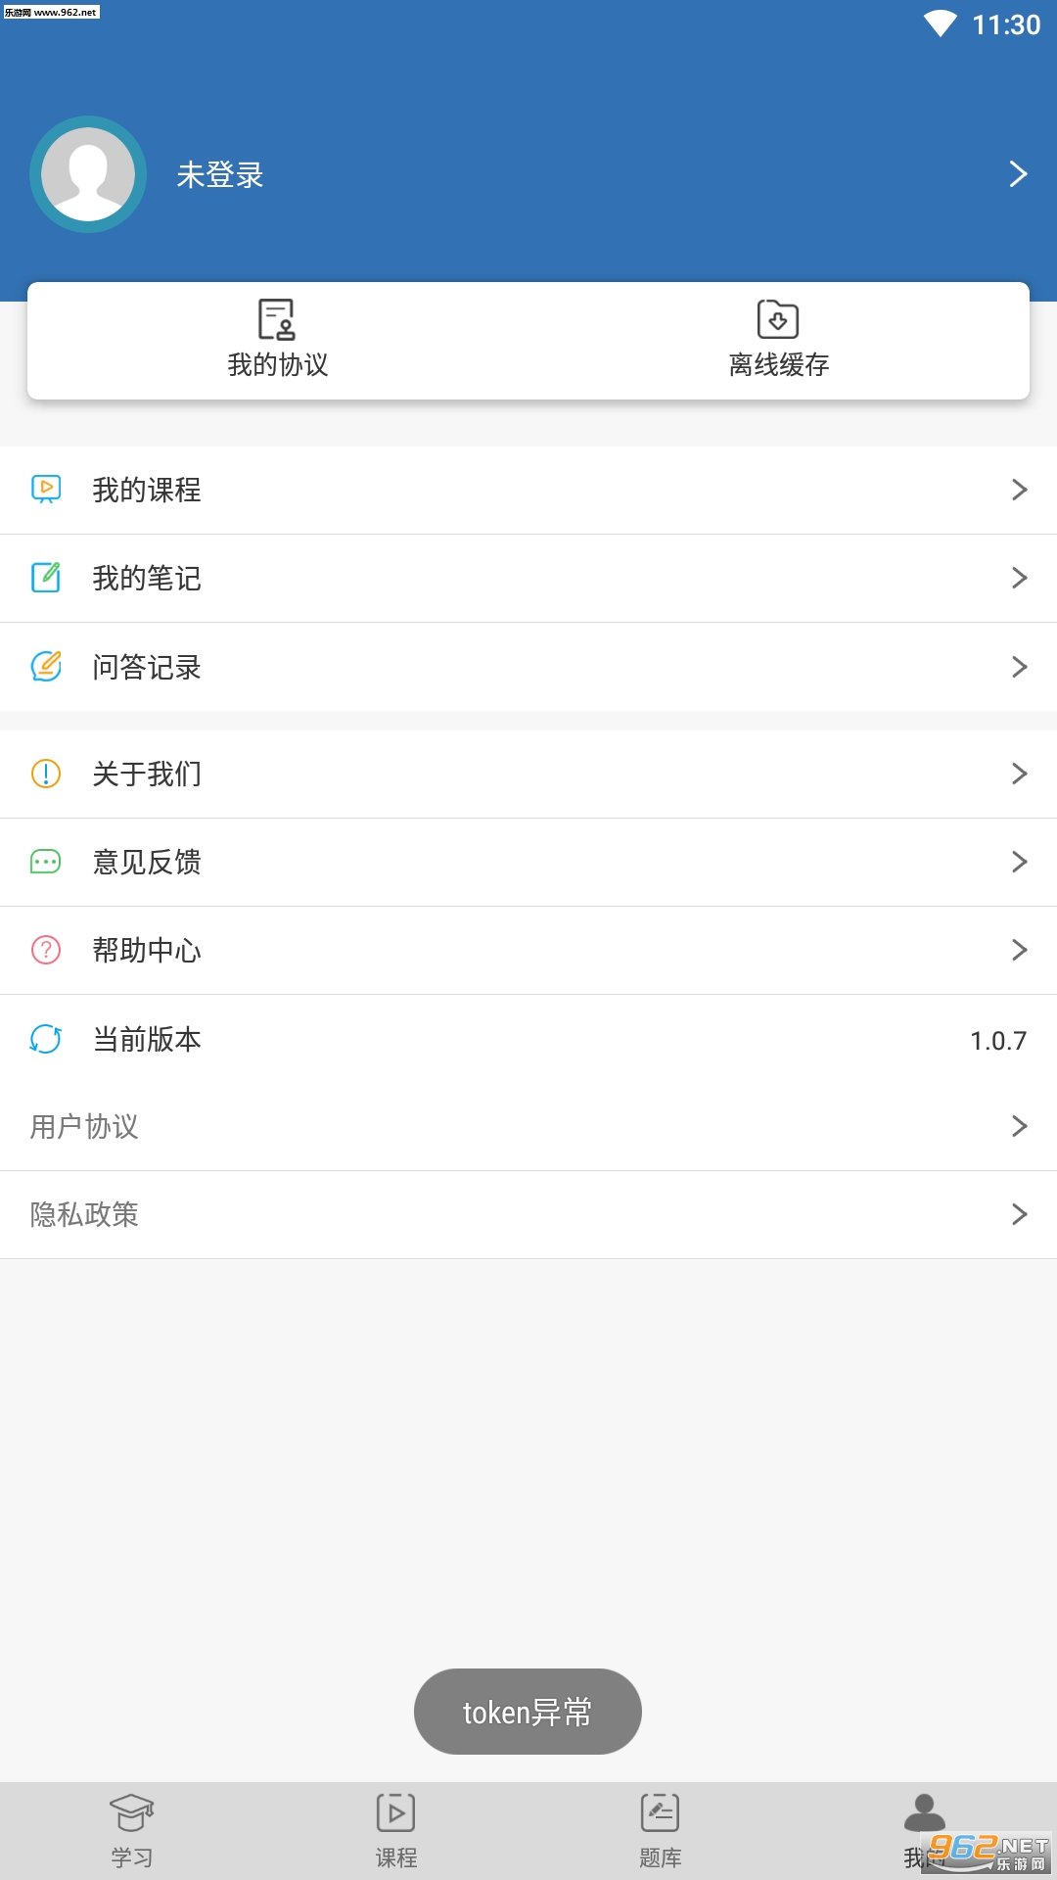Open the profile arrow beside 未登录

pyautogui.click(x=1018, y=174)
